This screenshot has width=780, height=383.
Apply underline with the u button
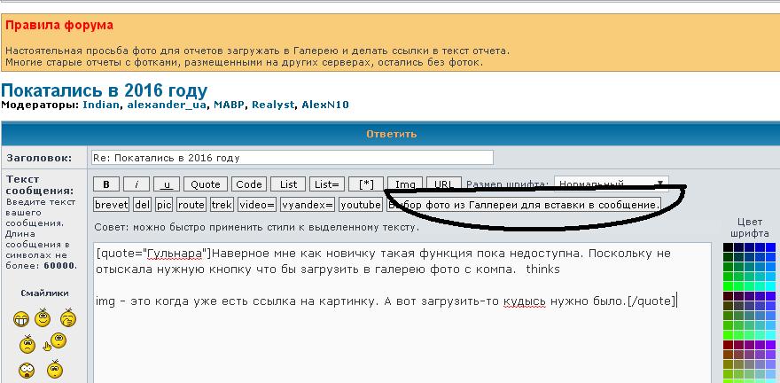(x=167, y=184)
